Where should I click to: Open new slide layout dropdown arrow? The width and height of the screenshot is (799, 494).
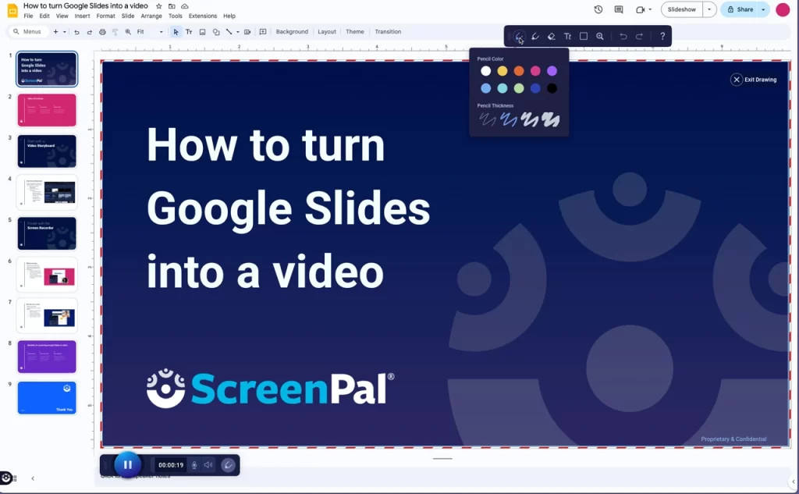point(65,32)
